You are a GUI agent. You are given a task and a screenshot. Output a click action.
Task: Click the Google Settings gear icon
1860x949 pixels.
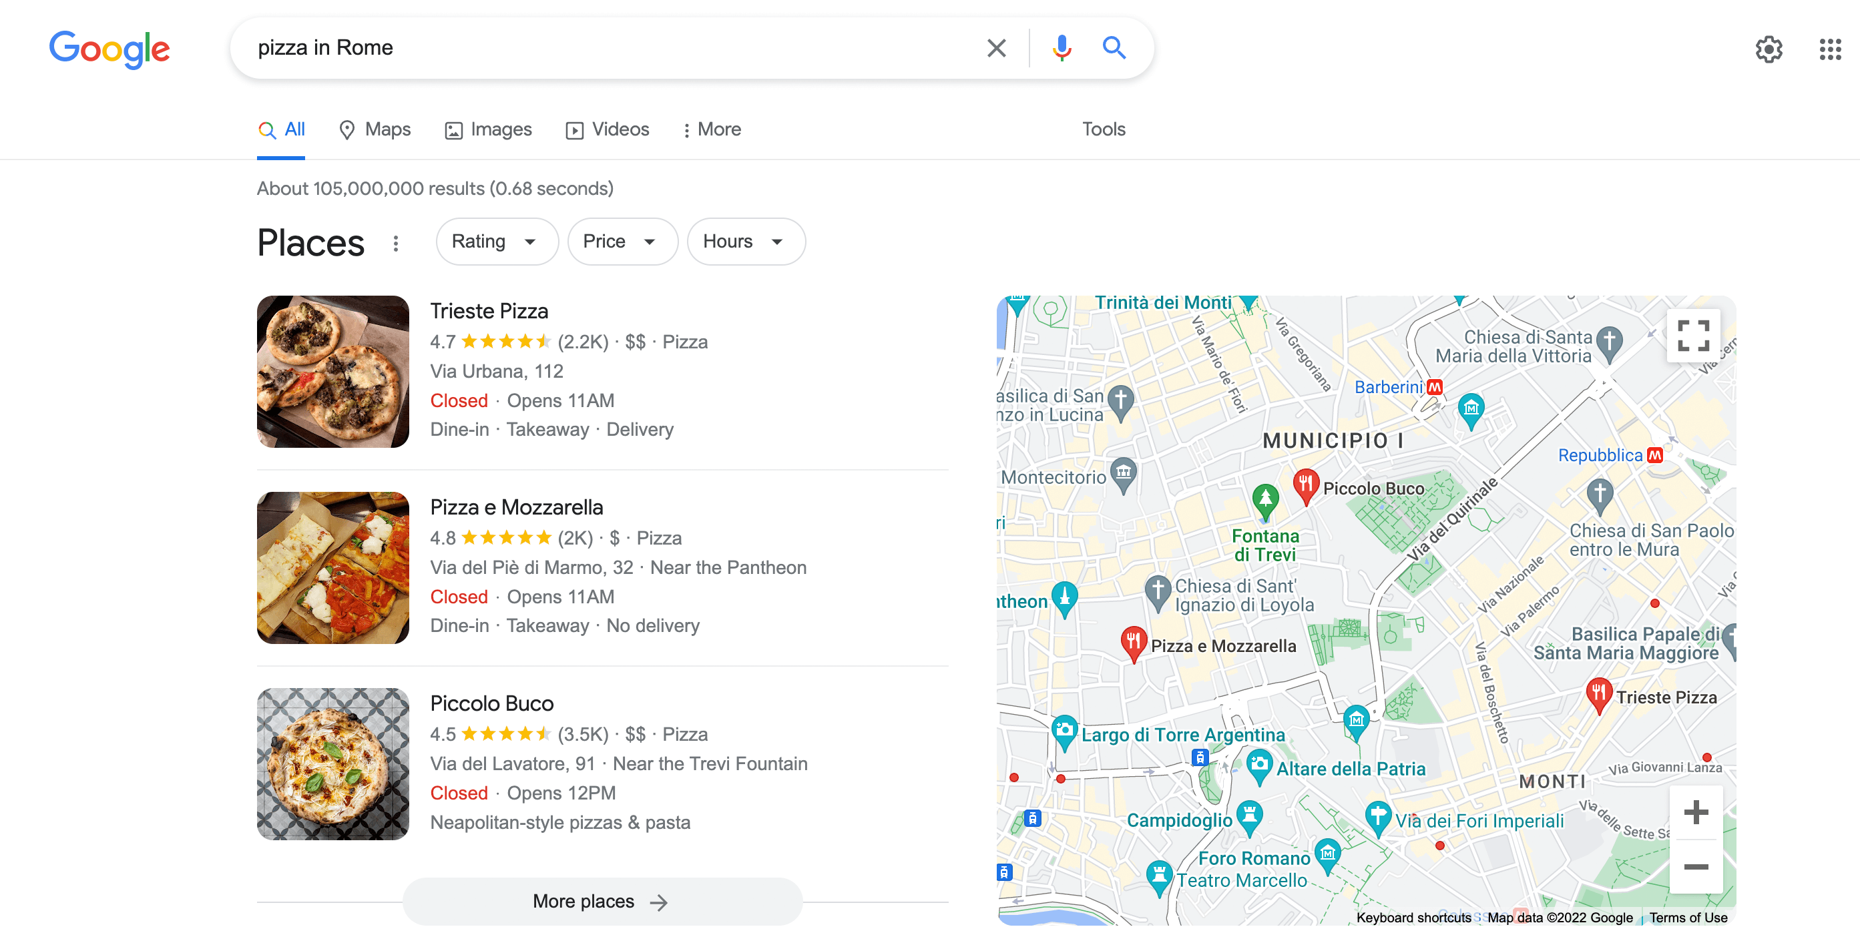click(1767, 49)
